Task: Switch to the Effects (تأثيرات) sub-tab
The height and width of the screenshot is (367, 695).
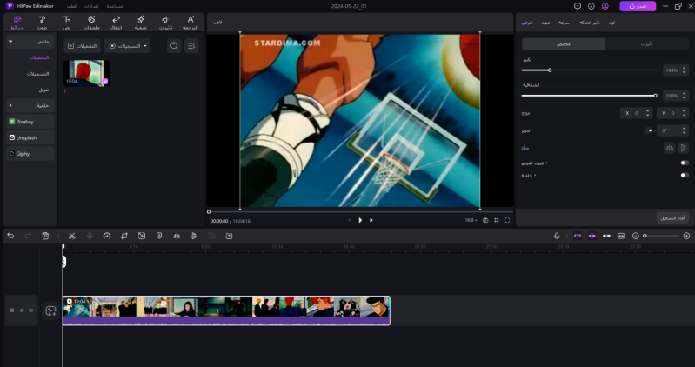Action: click(646, 43)
